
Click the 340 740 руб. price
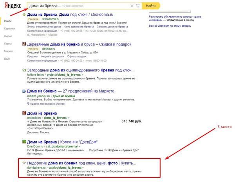tap(132, 121)
